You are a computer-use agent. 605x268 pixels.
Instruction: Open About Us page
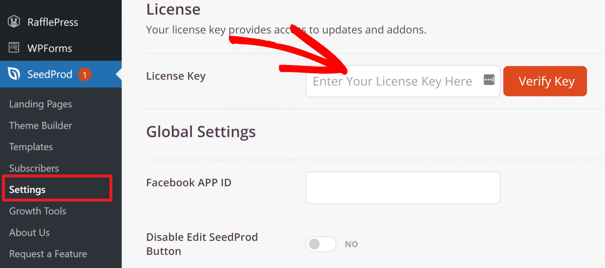pyautogui.click(x=29, y=232)
